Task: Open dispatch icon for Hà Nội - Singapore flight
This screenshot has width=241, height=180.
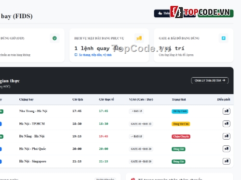Action: point(227,161)
